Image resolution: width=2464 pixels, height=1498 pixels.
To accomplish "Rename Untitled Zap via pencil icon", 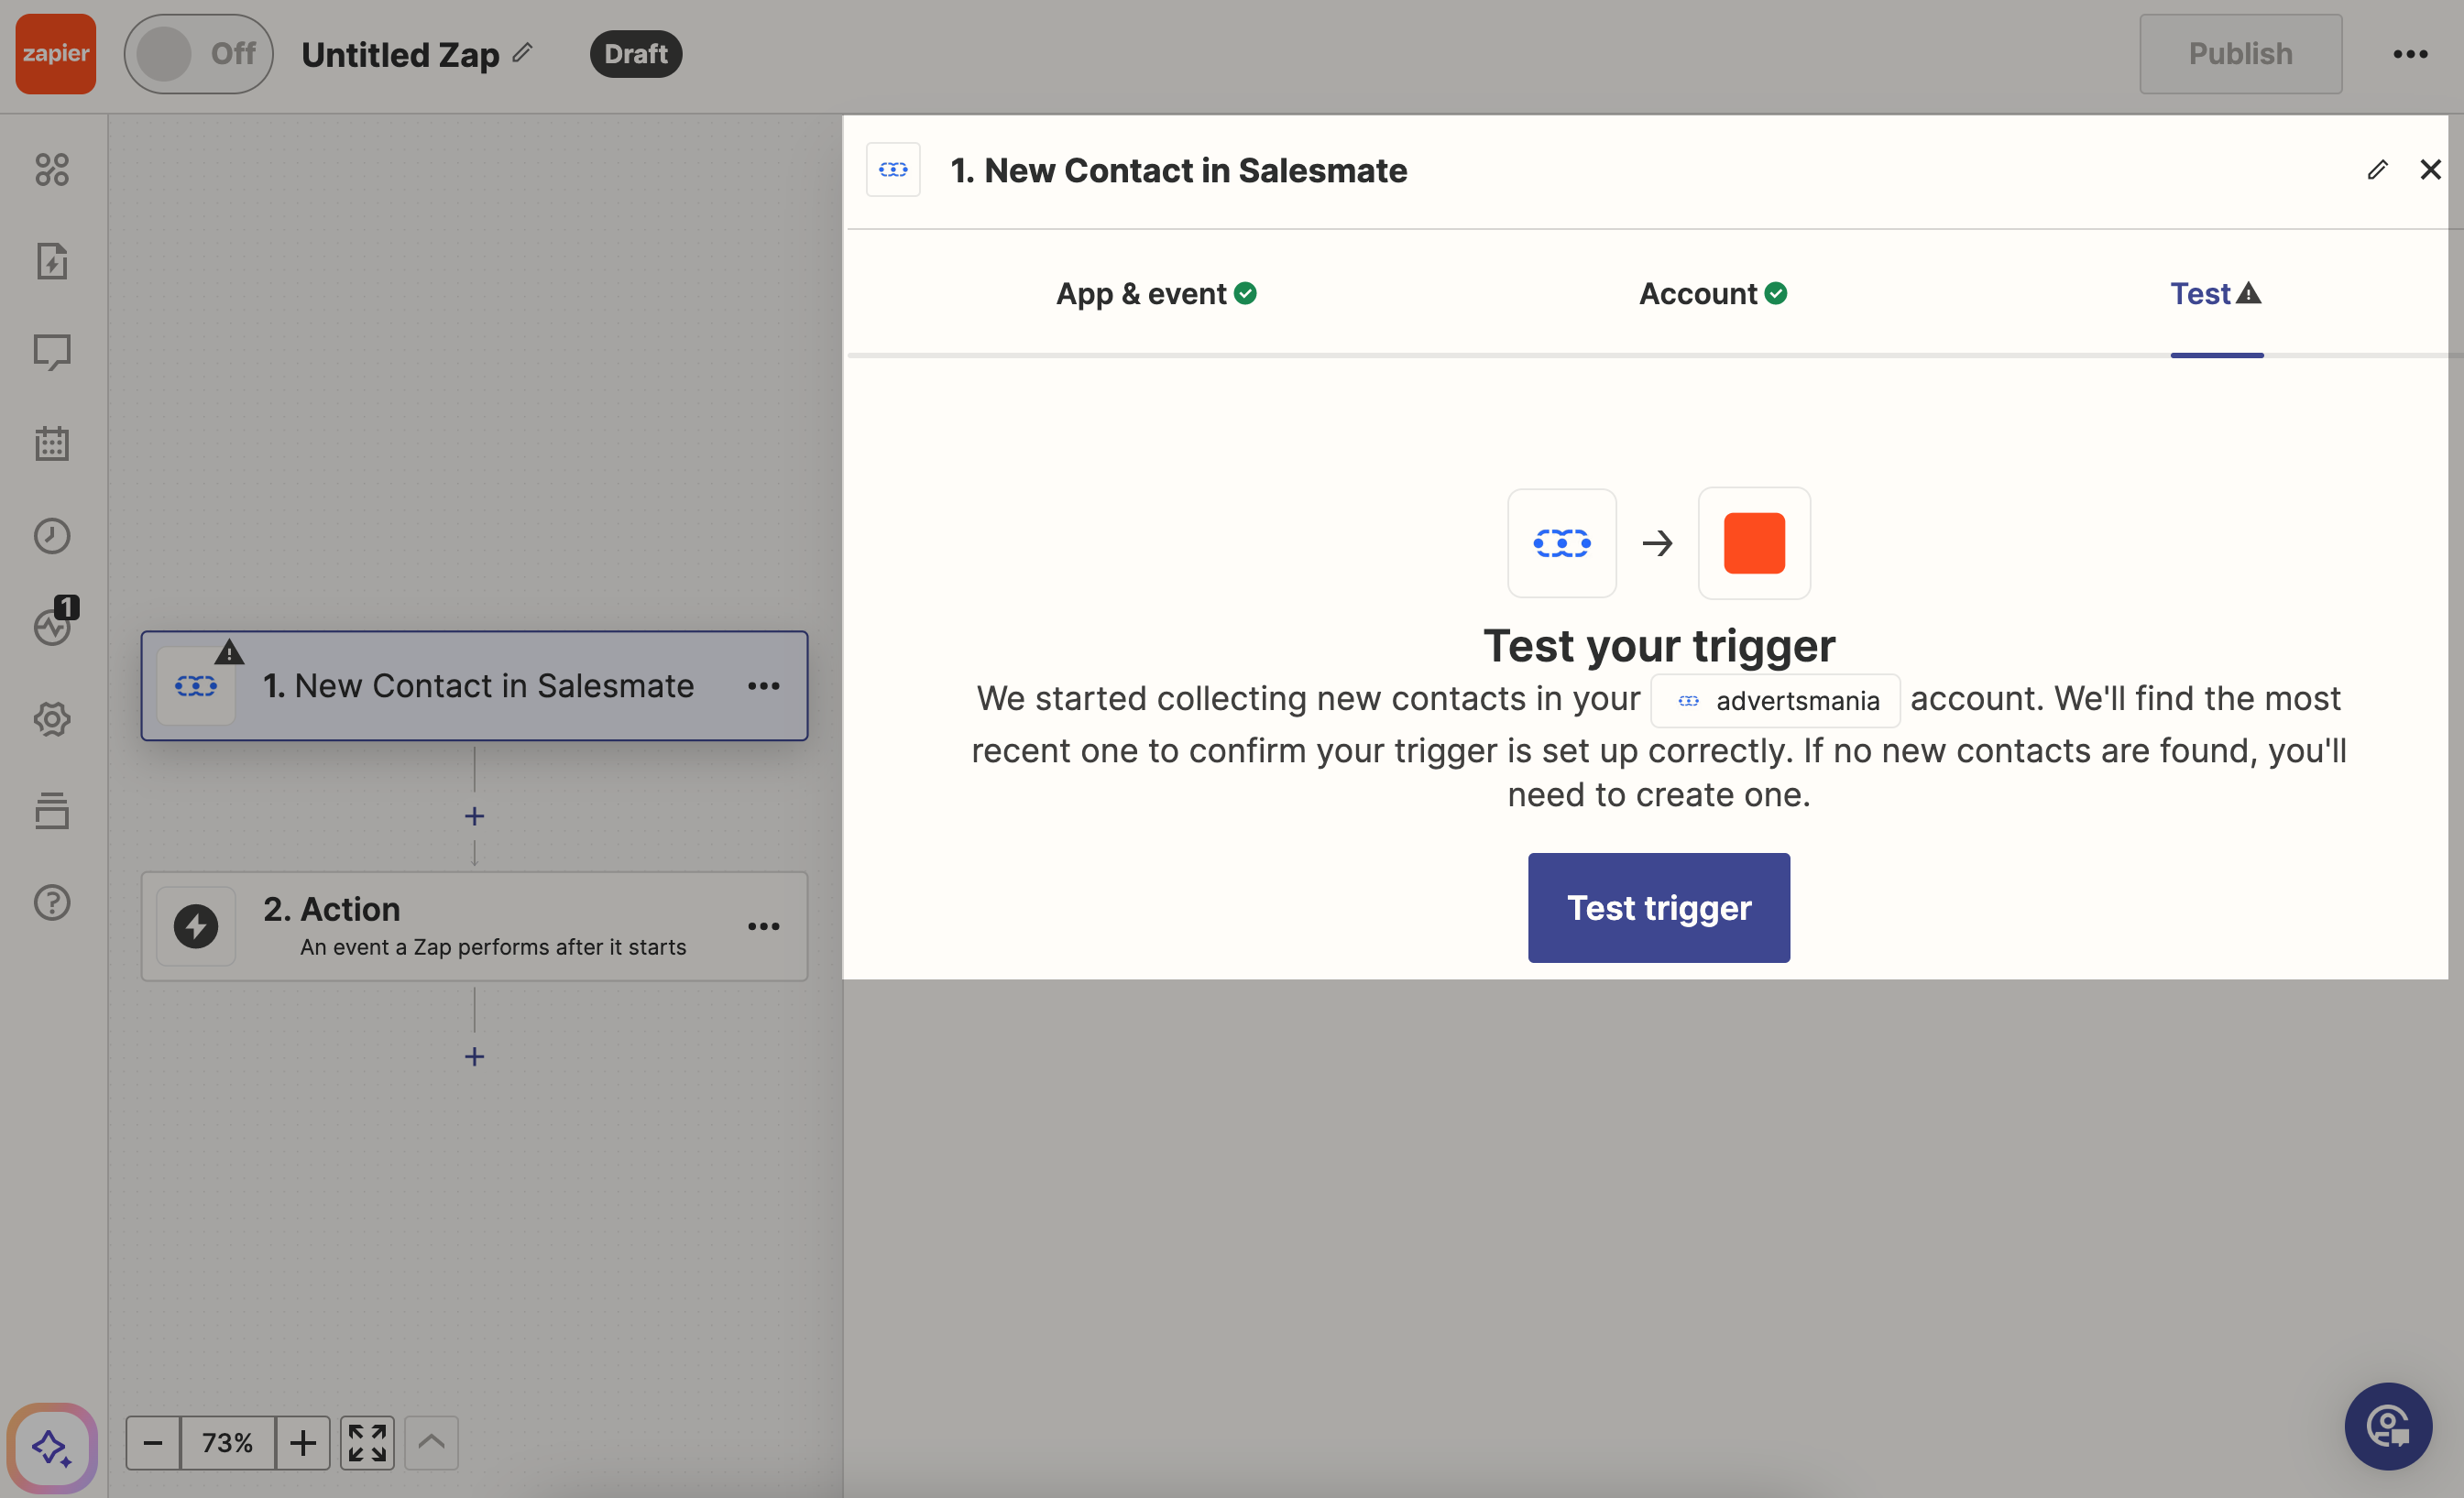I will (x=523, y=52).
